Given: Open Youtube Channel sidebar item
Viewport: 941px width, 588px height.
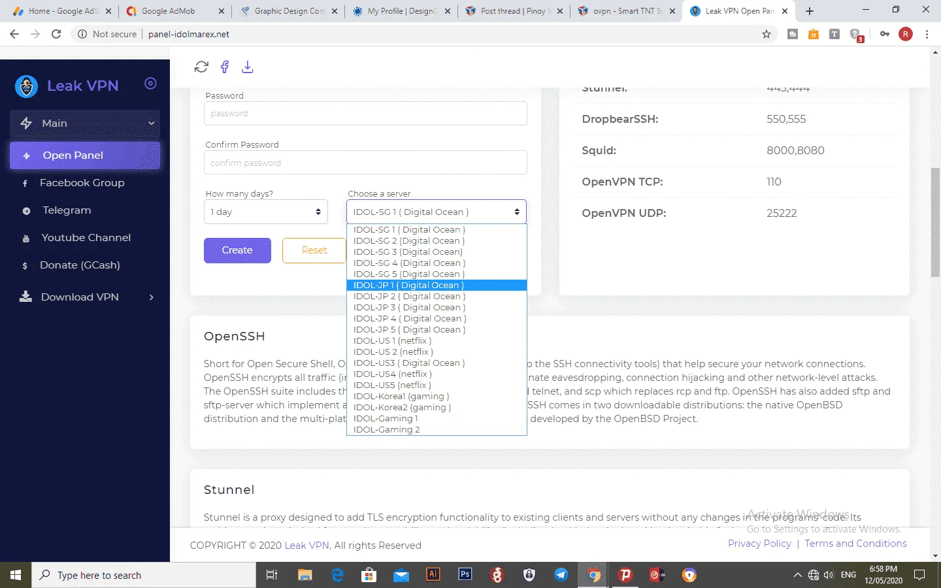Looking at the screenshot, I should (x=85, y=238).
